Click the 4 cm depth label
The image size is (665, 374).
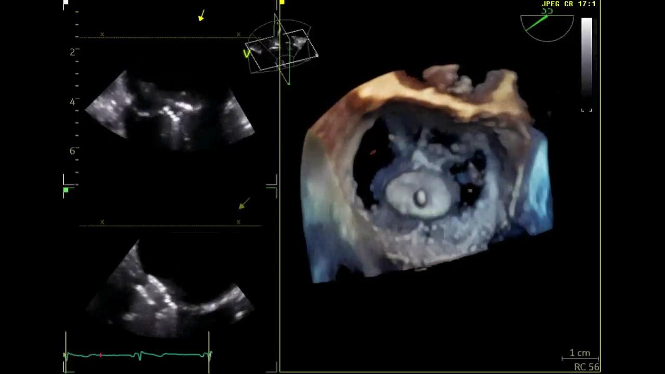point(72,102)
